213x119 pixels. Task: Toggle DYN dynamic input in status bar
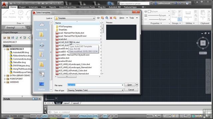(96, 116)
